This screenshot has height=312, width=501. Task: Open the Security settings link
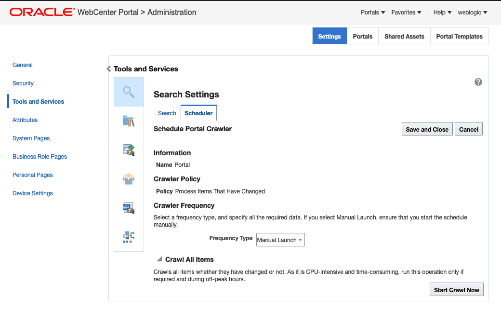point(23,83)
